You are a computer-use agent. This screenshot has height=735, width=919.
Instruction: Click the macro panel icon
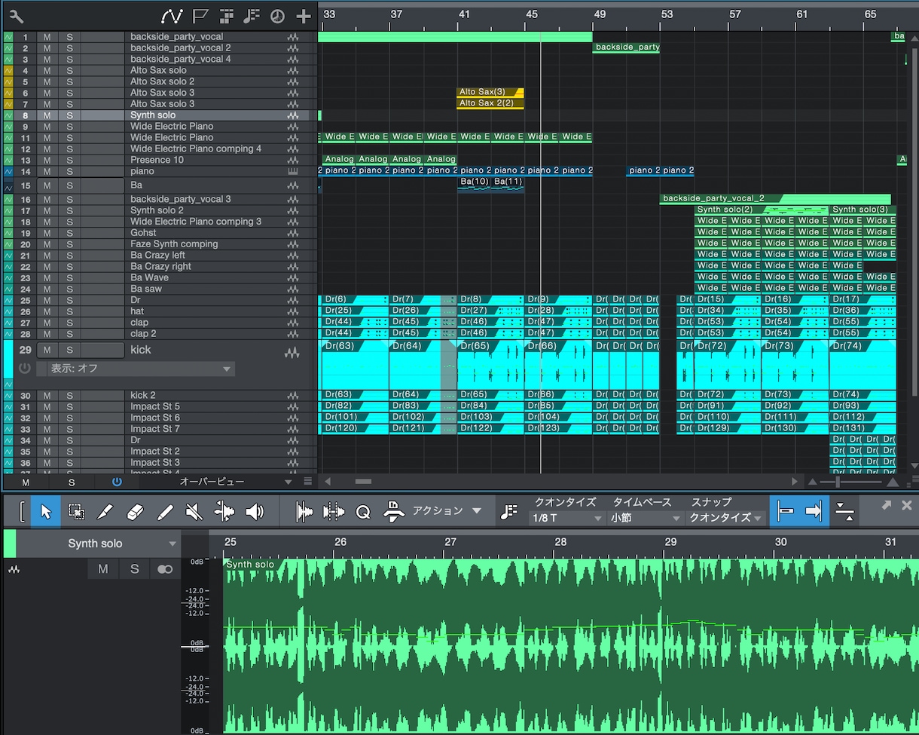pyautogui.click(x=394, y=512)
